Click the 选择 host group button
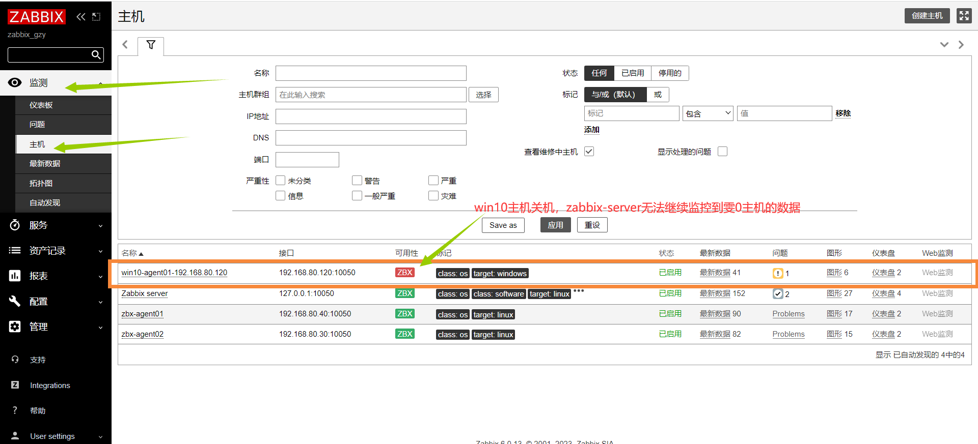This screenshot has width=978, height=444. click(x=483, y=95)
